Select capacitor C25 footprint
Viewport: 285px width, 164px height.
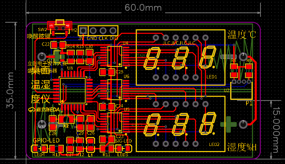point(107,72)
